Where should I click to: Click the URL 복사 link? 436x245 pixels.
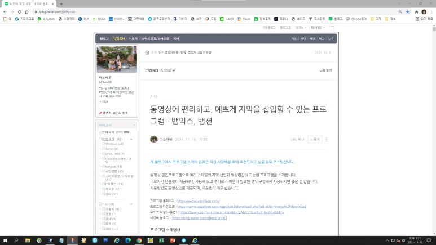(297, 140)
